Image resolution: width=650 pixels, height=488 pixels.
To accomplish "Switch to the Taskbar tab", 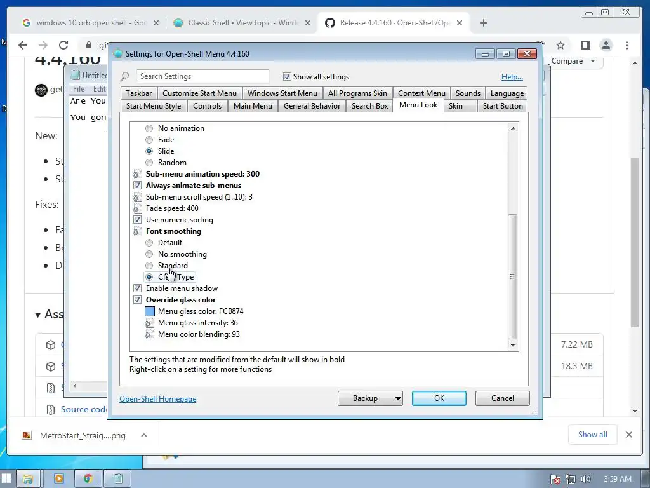I will pos(139,93).
